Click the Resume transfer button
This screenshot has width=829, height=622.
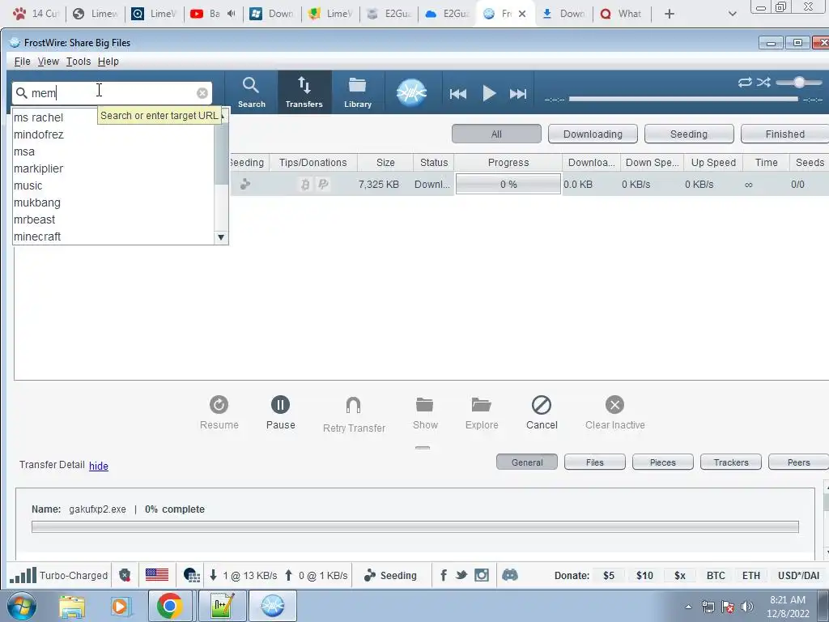tap(219, 412)
